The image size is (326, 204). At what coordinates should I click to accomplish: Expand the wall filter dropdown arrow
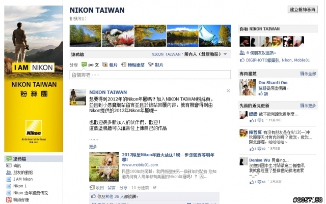[x=225, y=54]
